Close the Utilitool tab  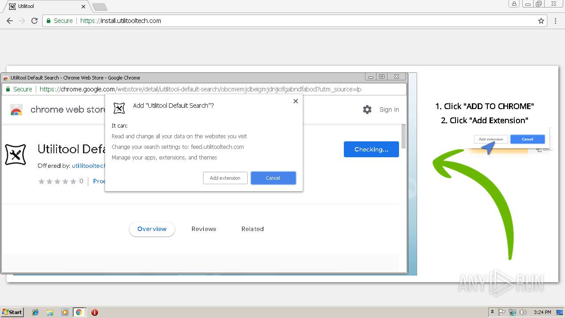[83, 6]
